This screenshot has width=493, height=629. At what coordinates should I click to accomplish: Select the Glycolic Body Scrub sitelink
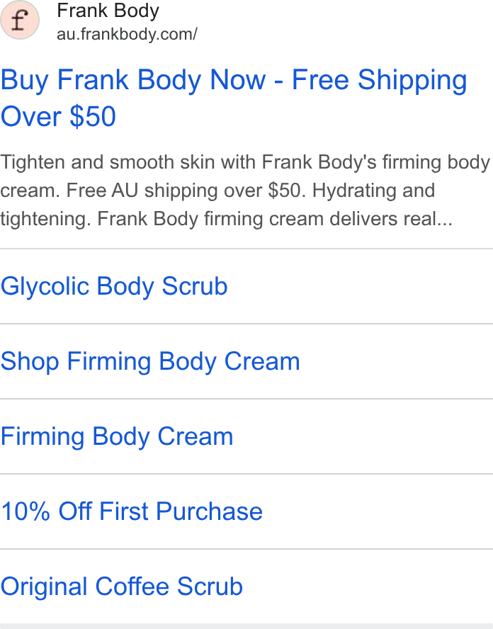[114, 286]
